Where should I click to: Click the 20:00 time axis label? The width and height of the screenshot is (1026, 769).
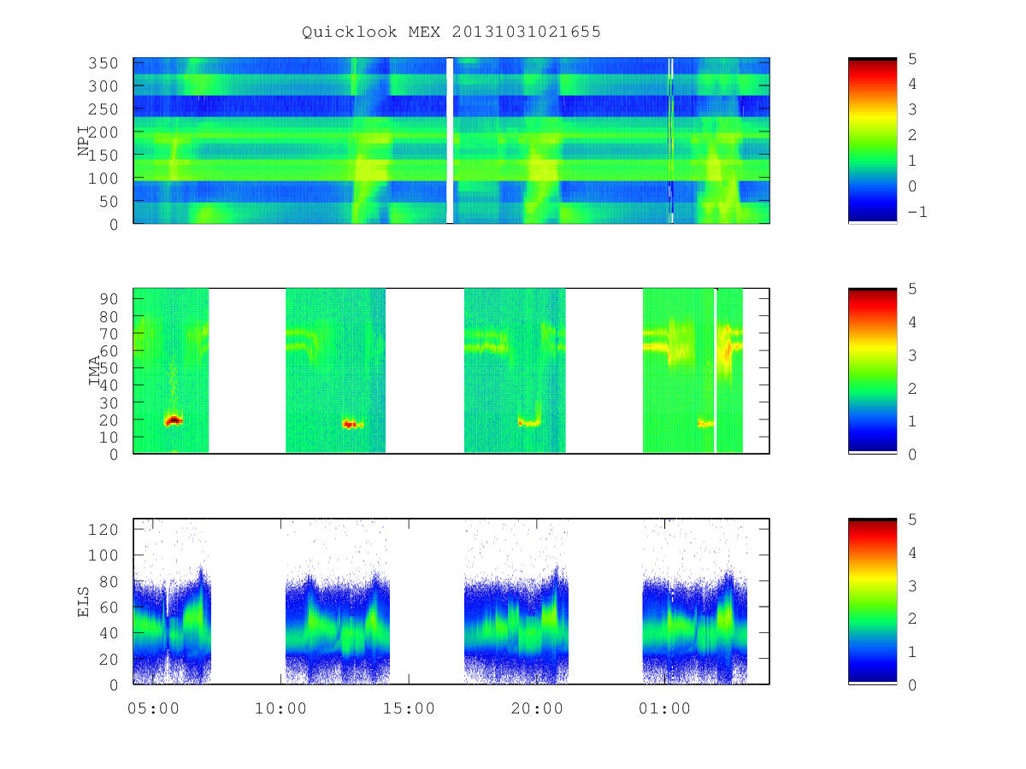coord(538,708)
